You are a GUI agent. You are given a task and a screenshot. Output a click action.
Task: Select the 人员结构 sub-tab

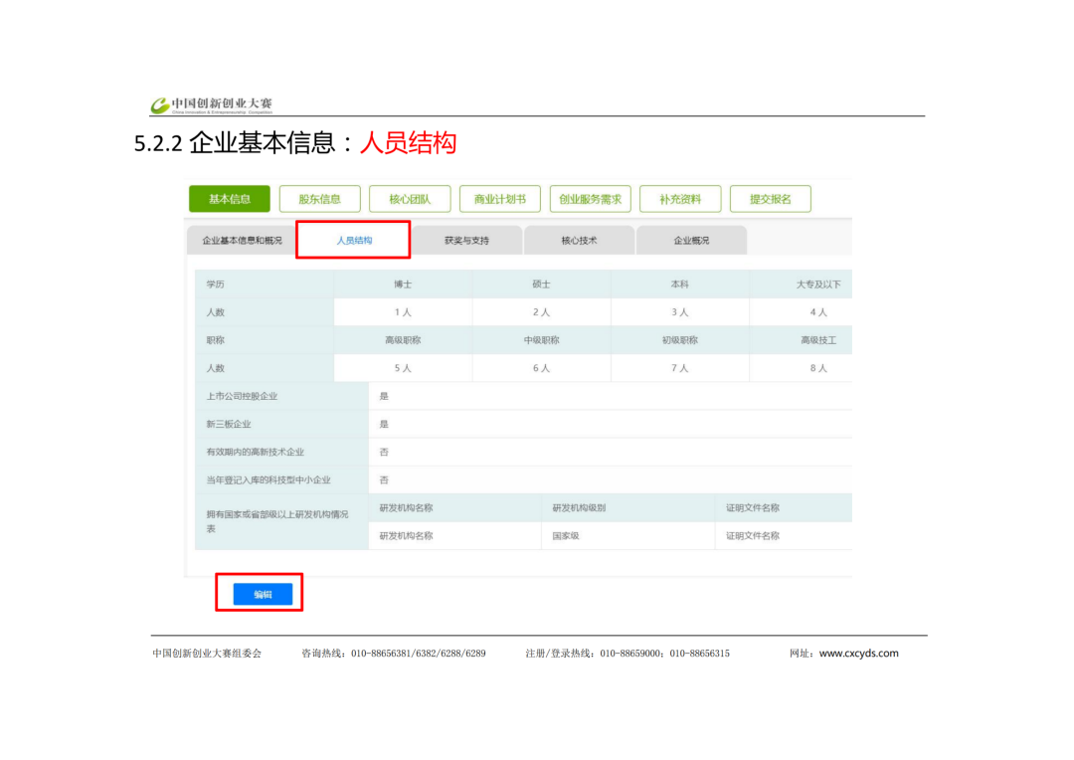(354, 241)
